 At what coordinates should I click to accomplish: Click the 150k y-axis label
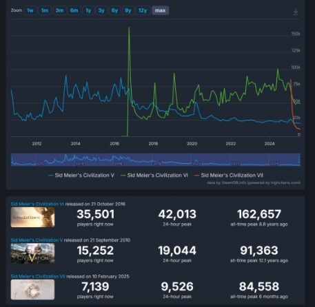296,34
